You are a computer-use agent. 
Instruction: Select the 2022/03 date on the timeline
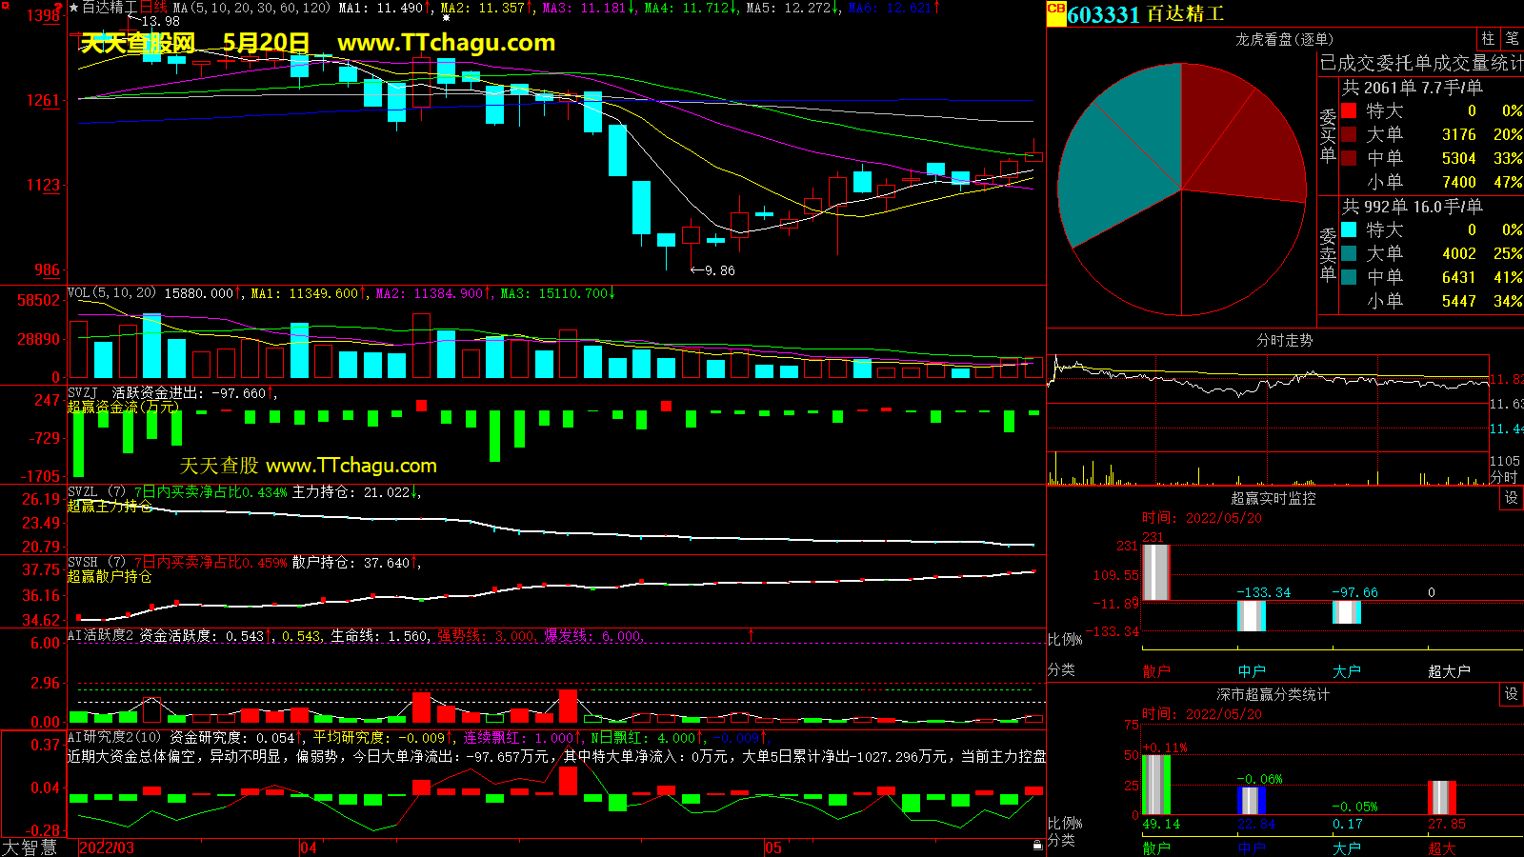pyautogui.click(x=107, y=847)
